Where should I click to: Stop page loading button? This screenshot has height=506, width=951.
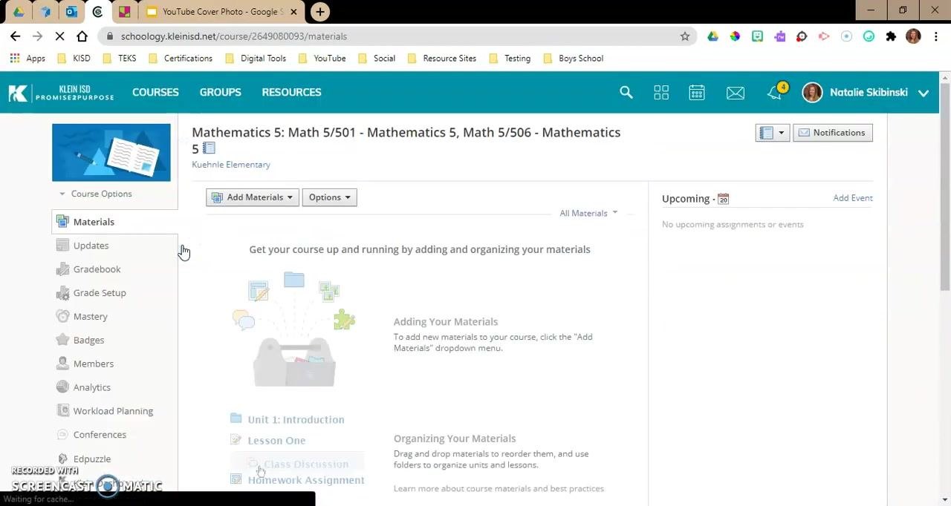click(x=59, y=36)
